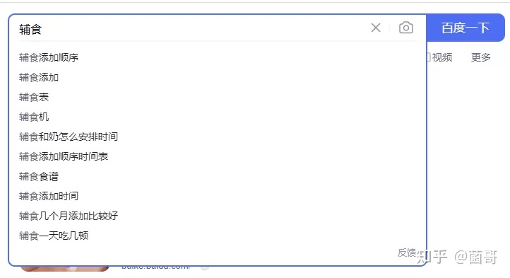The width and height of the screenshot is (510, 278).
Task: Open the baike.baidu.com result link
Action: tap(156, 268)
